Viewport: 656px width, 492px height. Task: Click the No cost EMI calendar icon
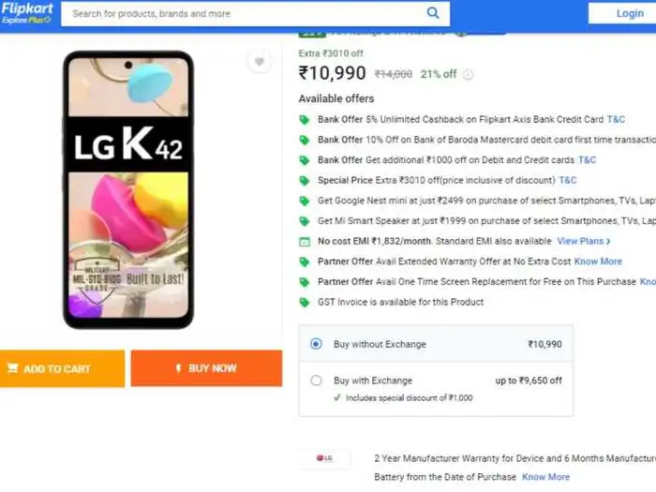pyautogui.click(x=304, y=242)
